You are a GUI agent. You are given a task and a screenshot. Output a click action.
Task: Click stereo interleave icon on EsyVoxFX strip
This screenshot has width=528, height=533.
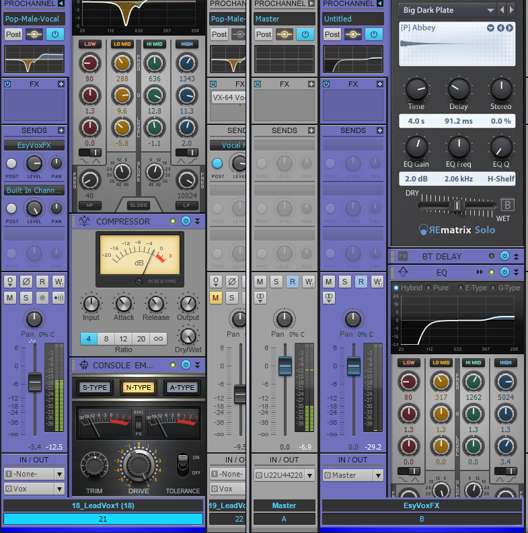(x=329, y=298)
